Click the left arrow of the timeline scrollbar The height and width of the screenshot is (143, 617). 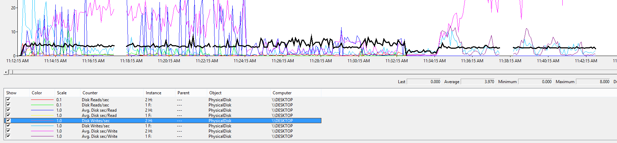(6, 72)
